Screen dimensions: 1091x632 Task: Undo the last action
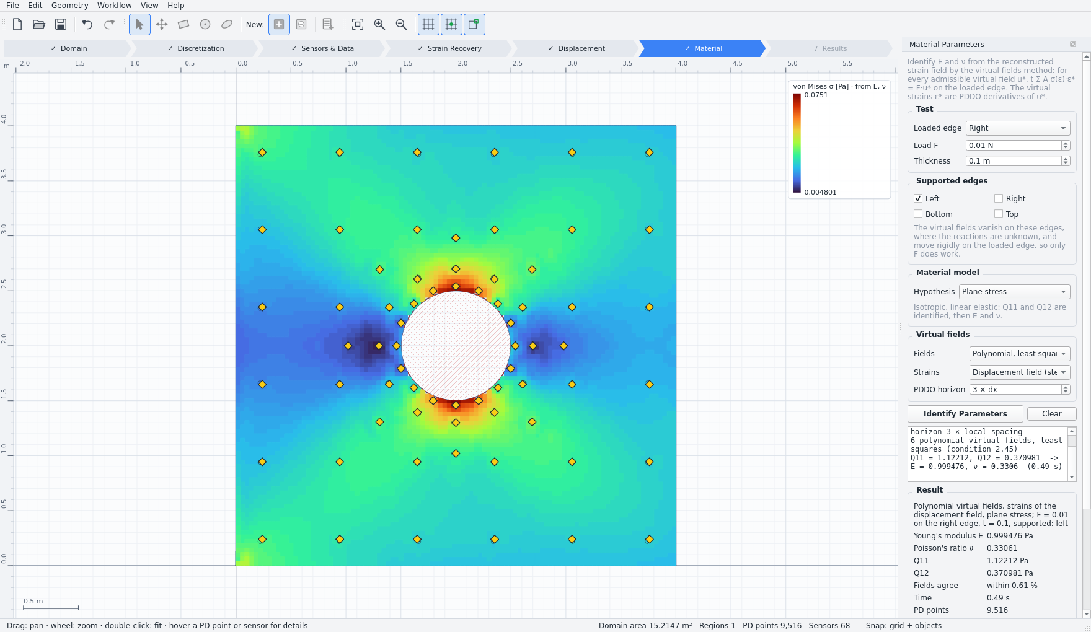[x=87, y=24]
